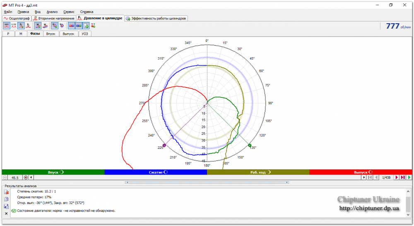Screen dimensions: 414x226
Task: Click the blue Сжатие phase bar
Action: tap(156, 172)
